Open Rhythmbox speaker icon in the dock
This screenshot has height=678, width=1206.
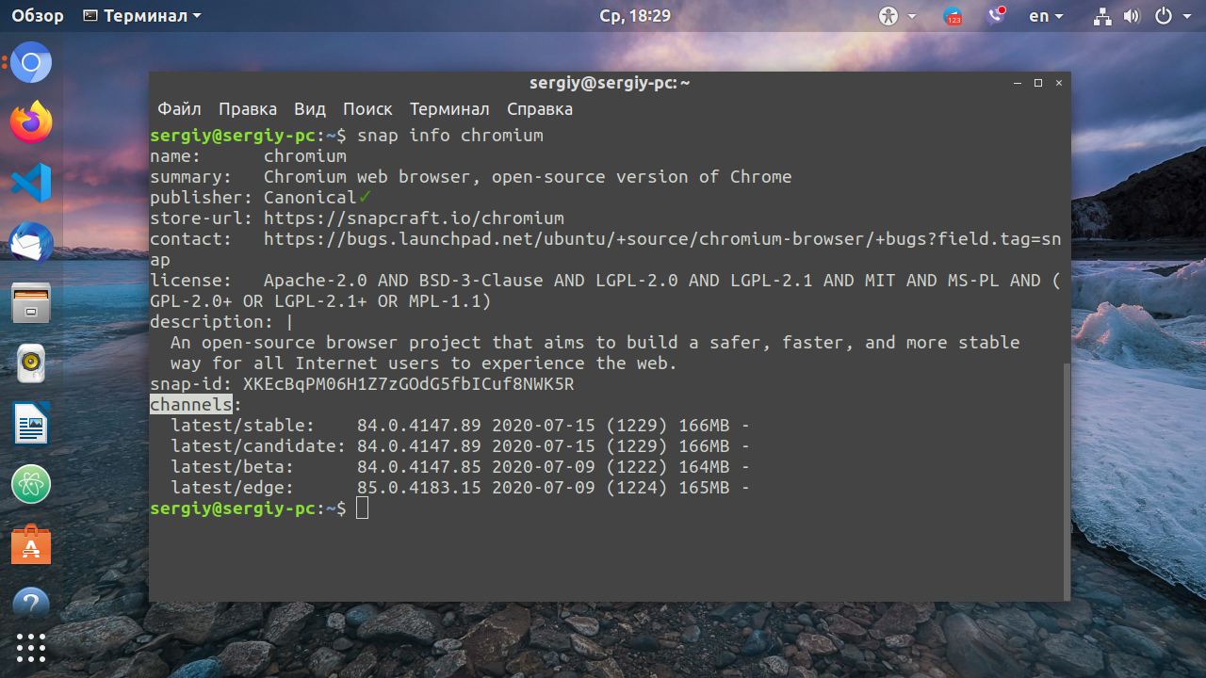[31, 363]
